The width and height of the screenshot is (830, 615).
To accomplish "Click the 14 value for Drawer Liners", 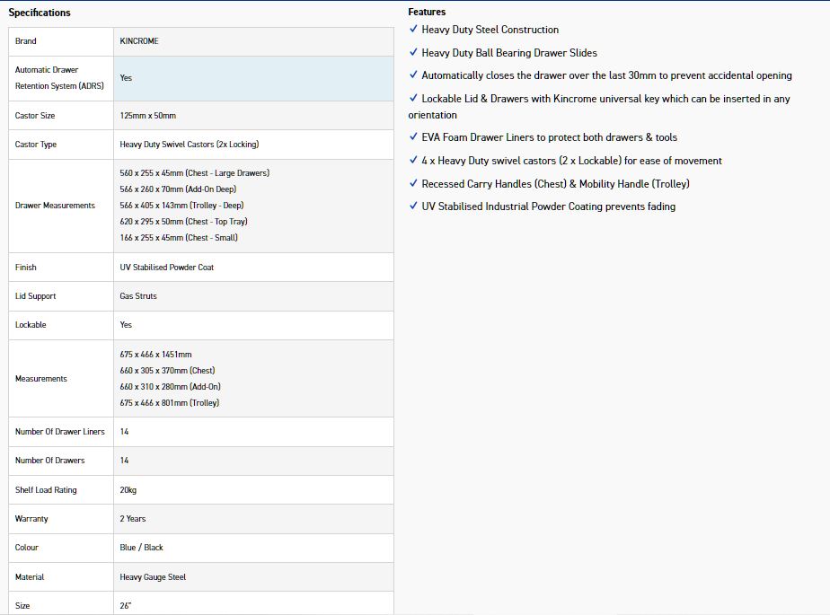I will pyautogui.click(x=124, y=432).
